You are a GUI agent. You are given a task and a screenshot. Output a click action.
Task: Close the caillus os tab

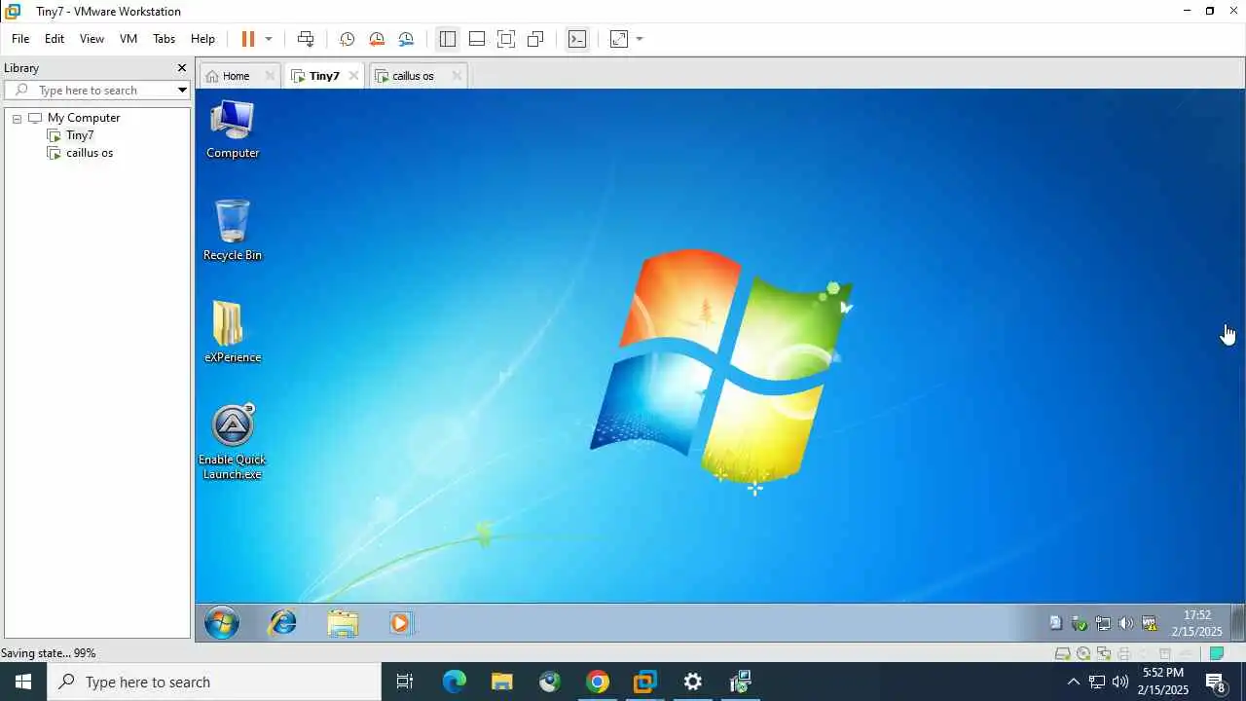coord(457,76)
